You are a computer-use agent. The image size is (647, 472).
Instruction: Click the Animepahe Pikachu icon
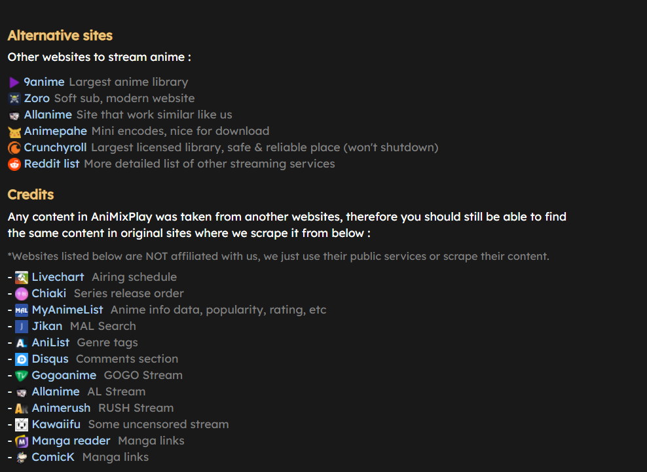[x=14, y=132]
